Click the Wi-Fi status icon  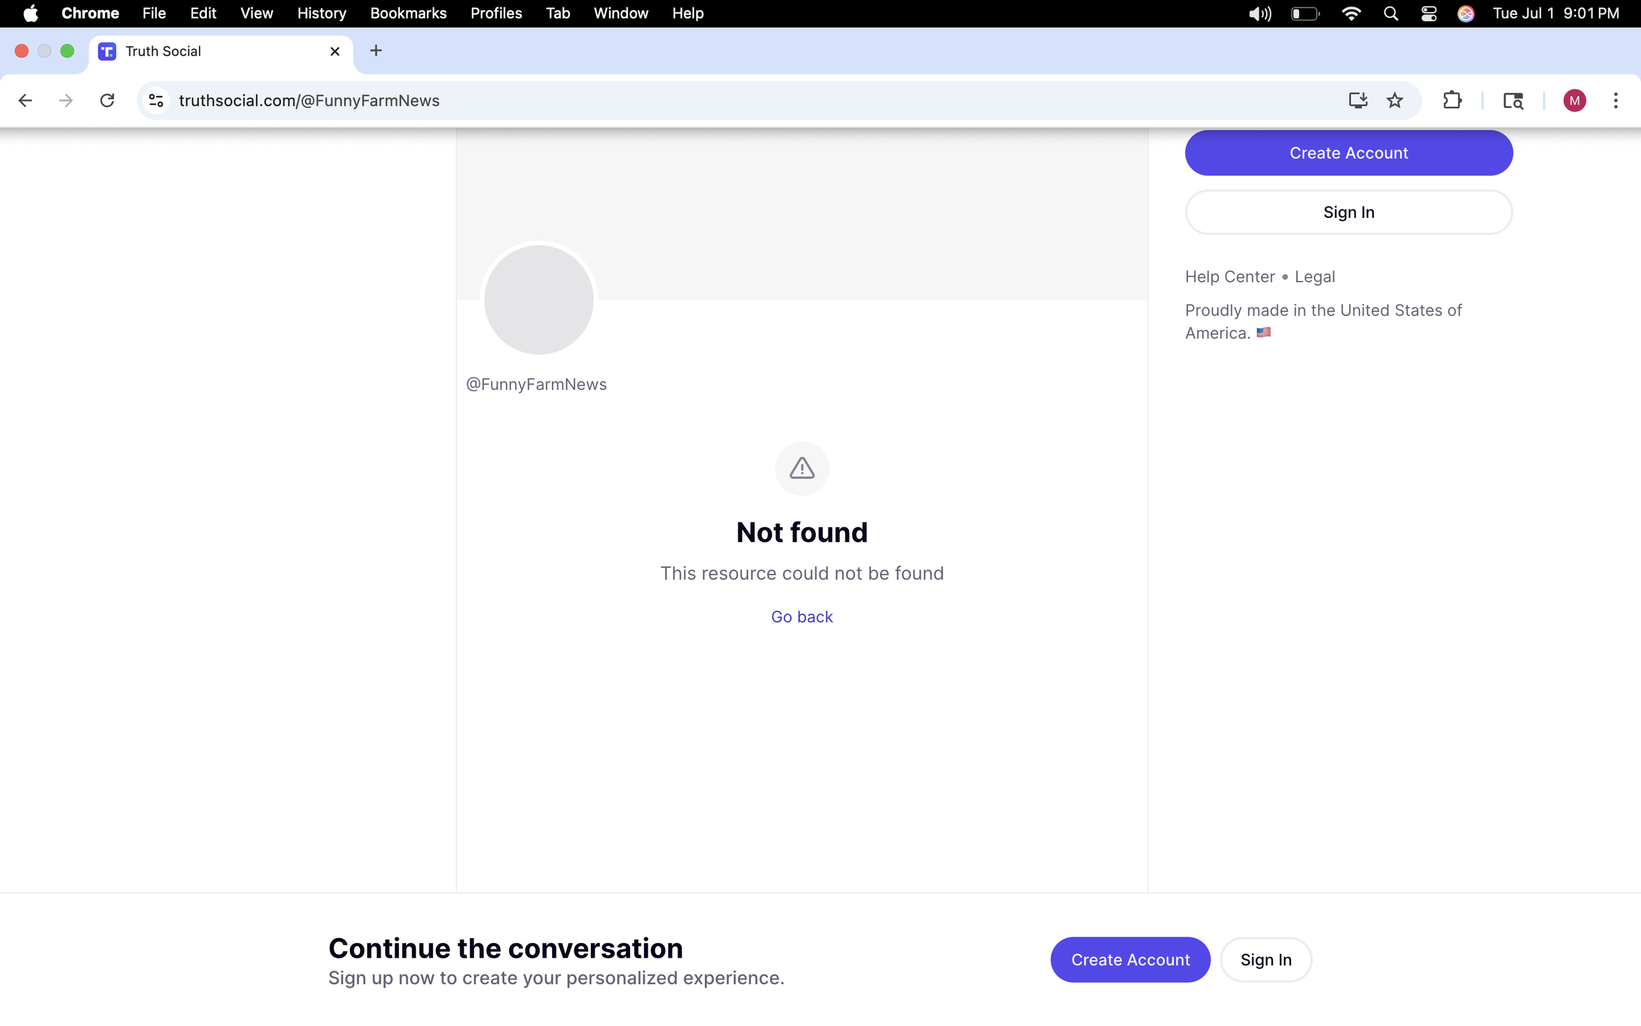[x=1351, y=14]
